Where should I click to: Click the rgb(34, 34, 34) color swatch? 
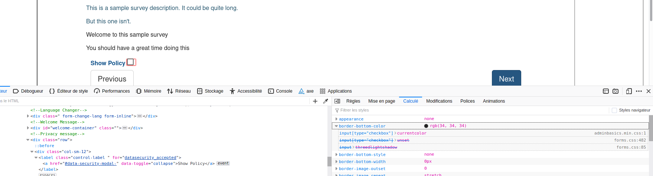tap(426, 126)
